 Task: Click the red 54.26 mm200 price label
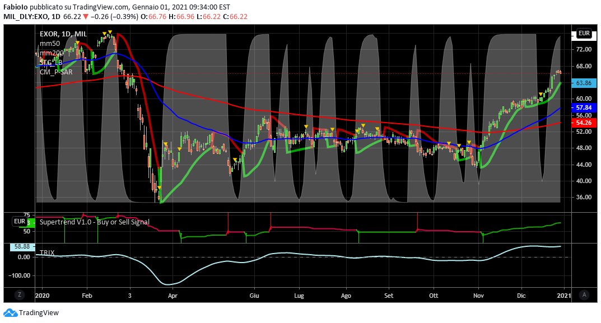click(x=584, y=122)
